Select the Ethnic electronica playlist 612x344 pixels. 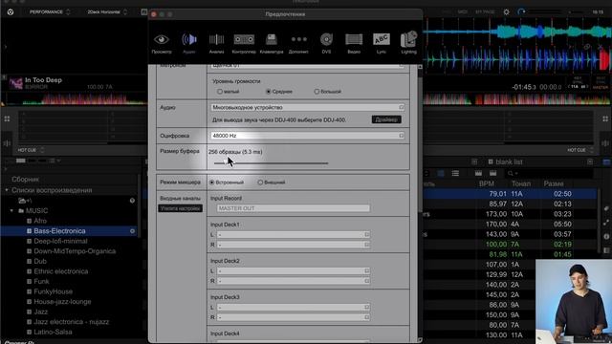click(x=61, y=271)
